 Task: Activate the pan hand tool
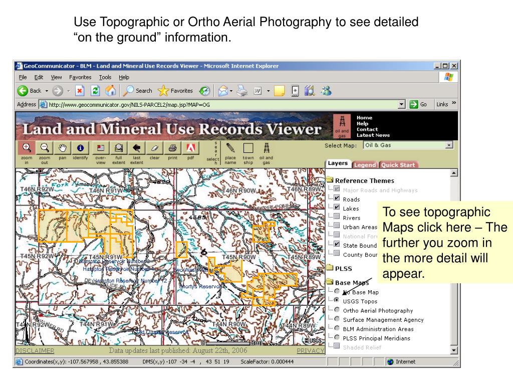[63, 148]
